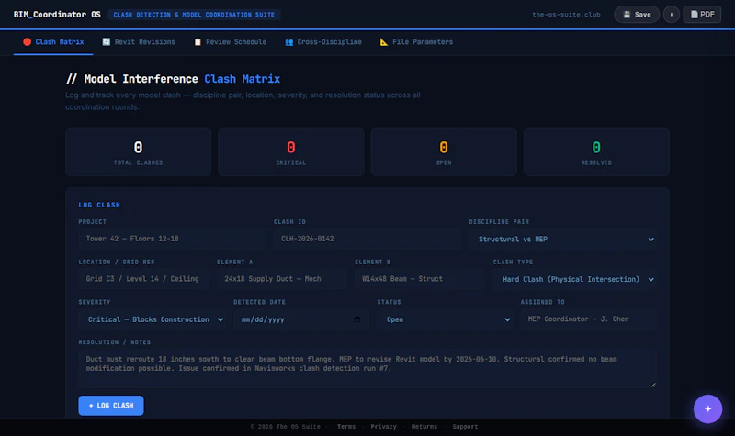Click the Total Clashes stat card

click(139, 151)
